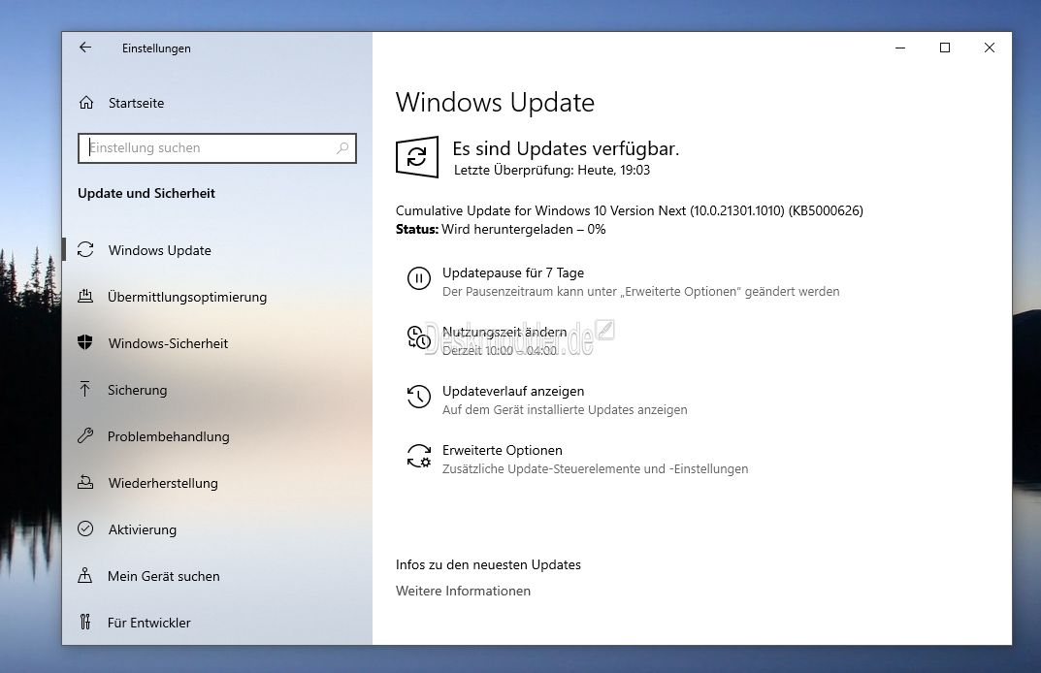Maximize the Einstellungen window

click(945, 48)
